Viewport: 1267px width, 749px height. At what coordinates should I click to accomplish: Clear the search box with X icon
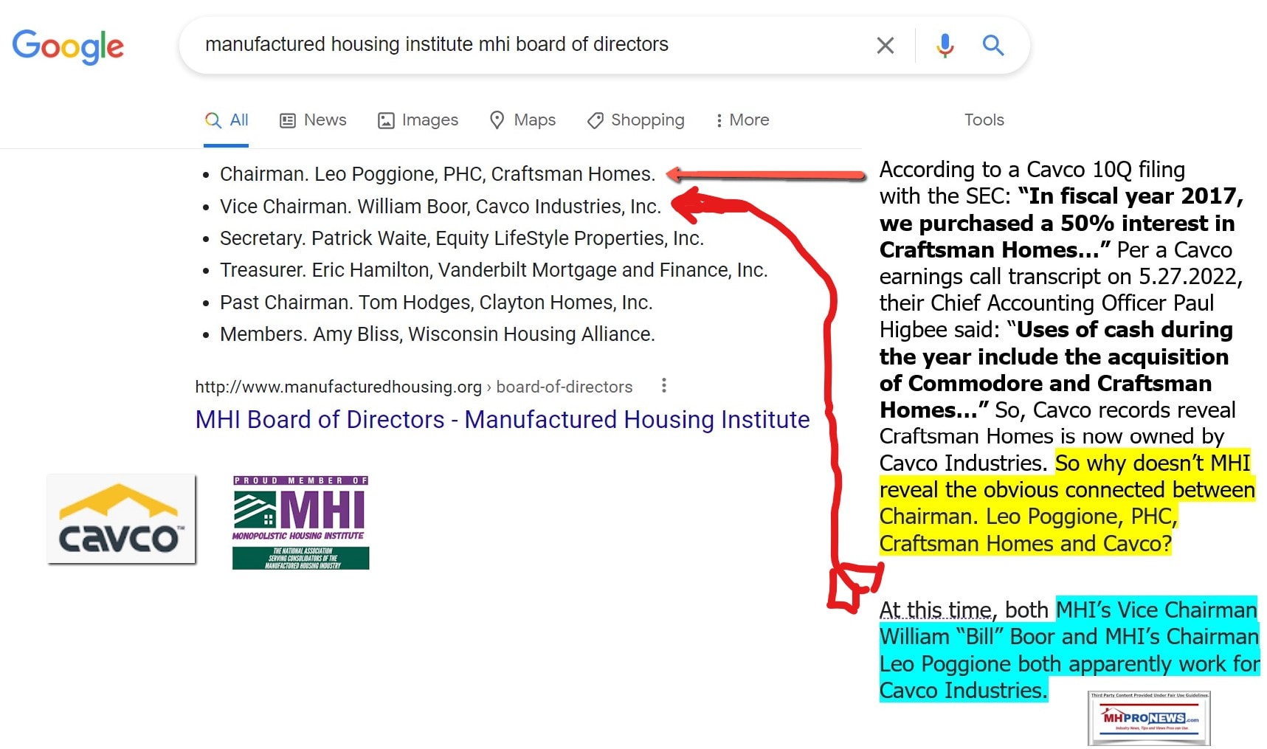pos(885,46)
